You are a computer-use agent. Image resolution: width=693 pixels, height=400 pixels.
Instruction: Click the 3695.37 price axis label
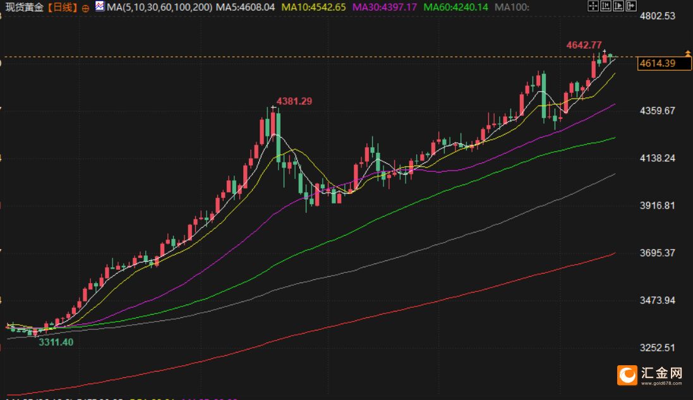(658, 253)
